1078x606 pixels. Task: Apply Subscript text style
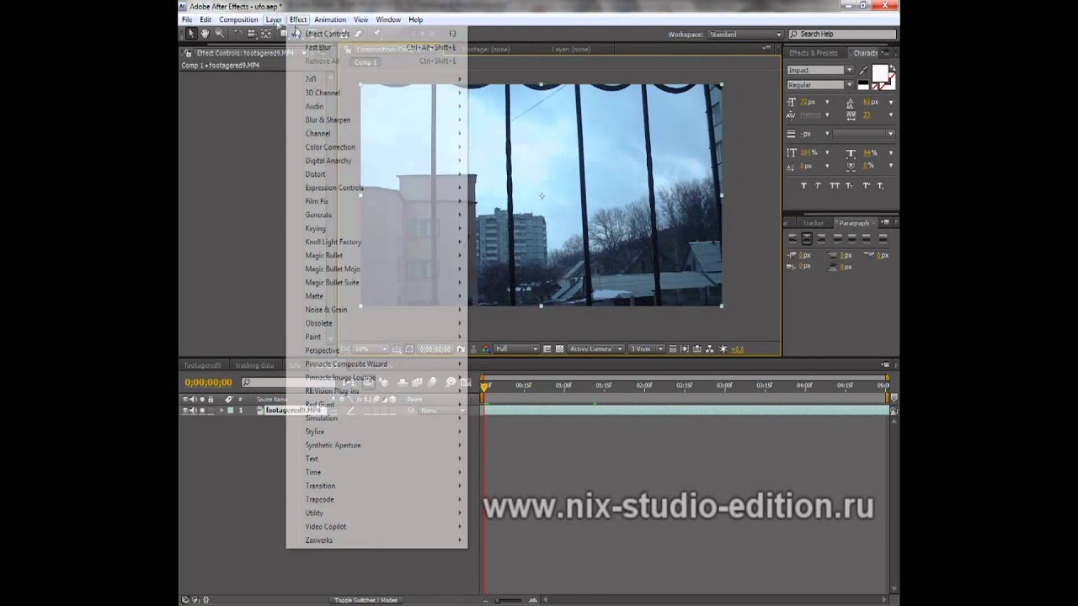click(880, 185)
